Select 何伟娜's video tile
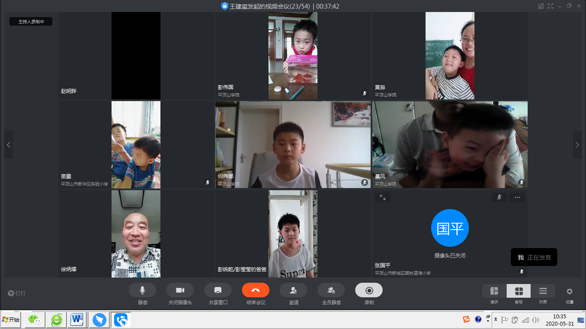 point(293,145)
